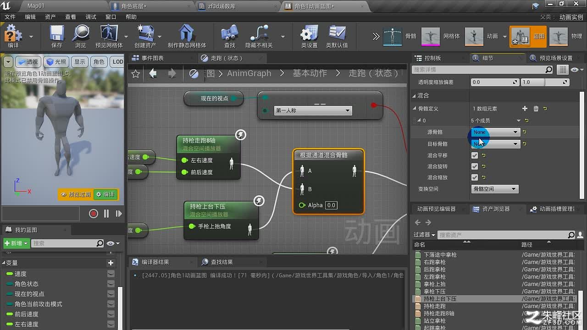The width and height of the screenshot is (587, 330).
Task: Toggle visibility of 现在的视点 variable
Action: pyautogui.click(x=111, y=294)
